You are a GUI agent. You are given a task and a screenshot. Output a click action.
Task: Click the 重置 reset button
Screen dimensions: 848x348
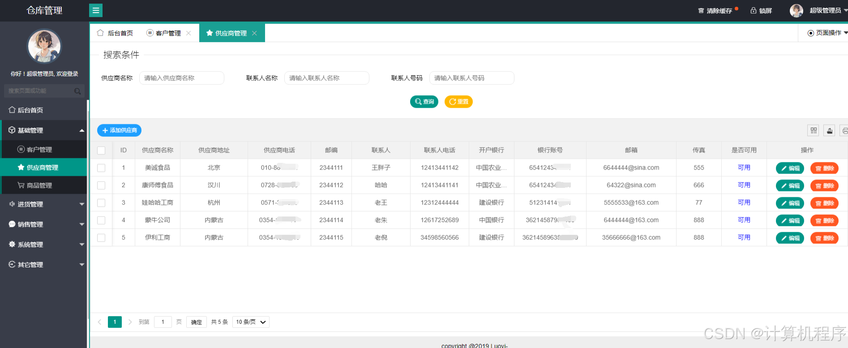458,102
